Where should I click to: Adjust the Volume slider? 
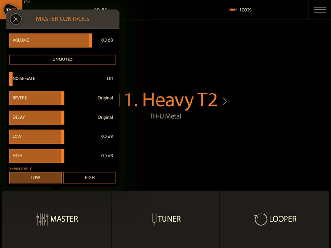[x=51, y=40]
